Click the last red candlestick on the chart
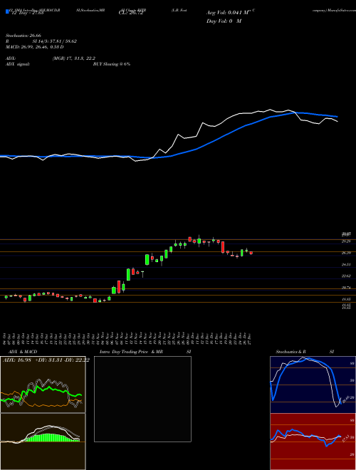 (251, 253)
